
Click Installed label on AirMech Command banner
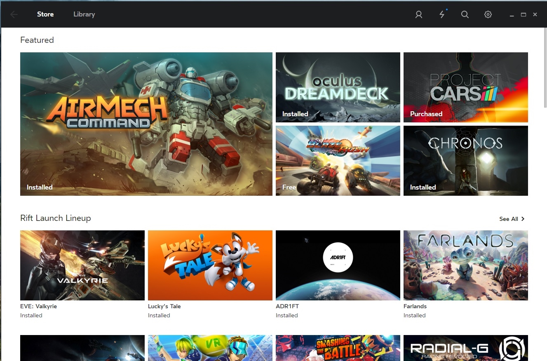(40, 187)
